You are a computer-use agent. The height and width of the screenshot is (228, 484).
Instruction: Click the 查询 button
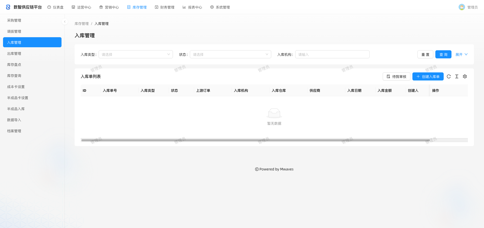[x=443, y=54]
